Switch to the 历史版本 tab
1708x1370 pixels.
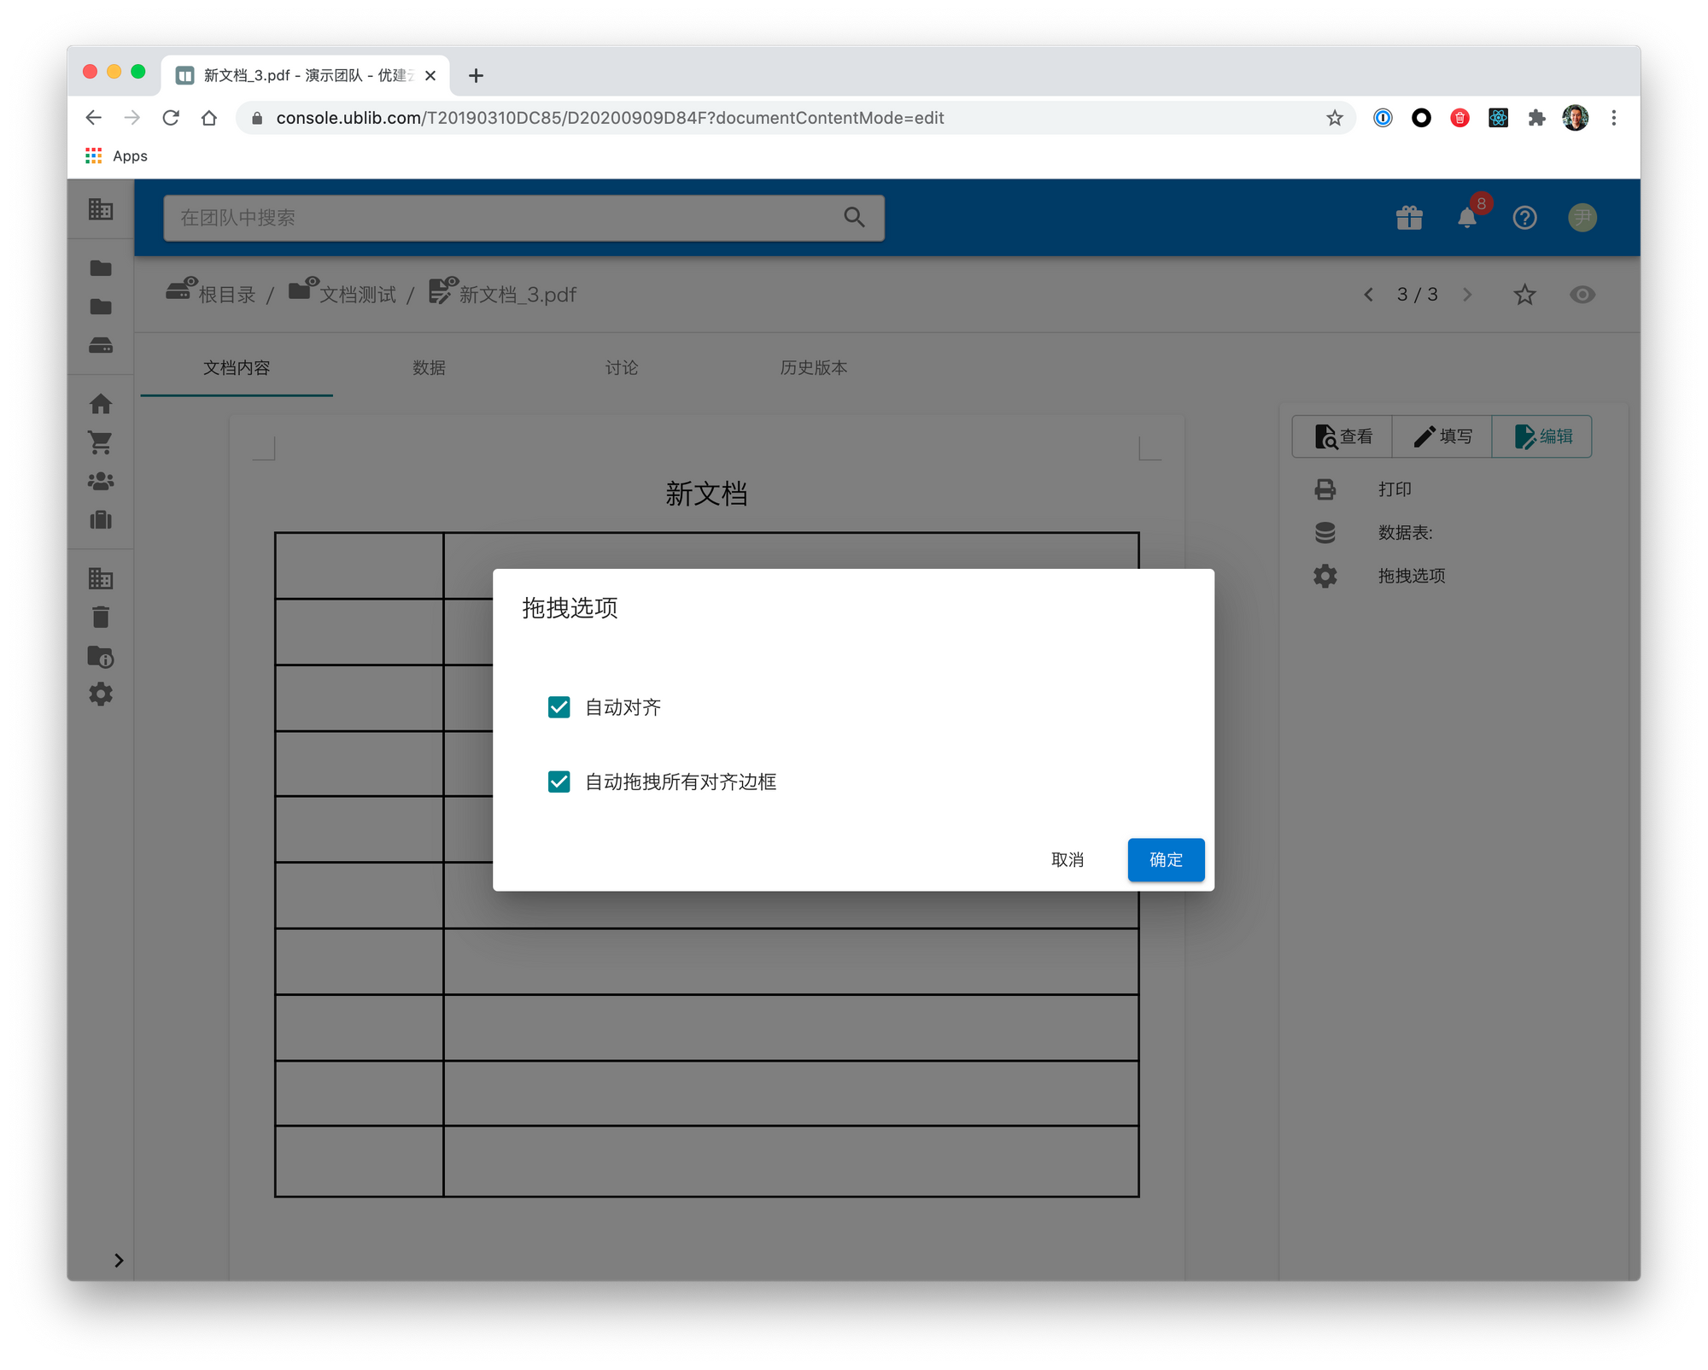pos(813,368)
